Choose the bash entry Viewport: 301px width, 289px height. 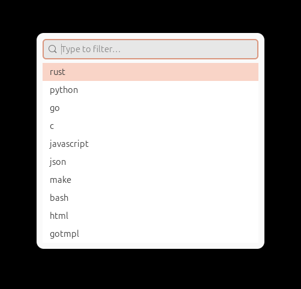(150, 198)
